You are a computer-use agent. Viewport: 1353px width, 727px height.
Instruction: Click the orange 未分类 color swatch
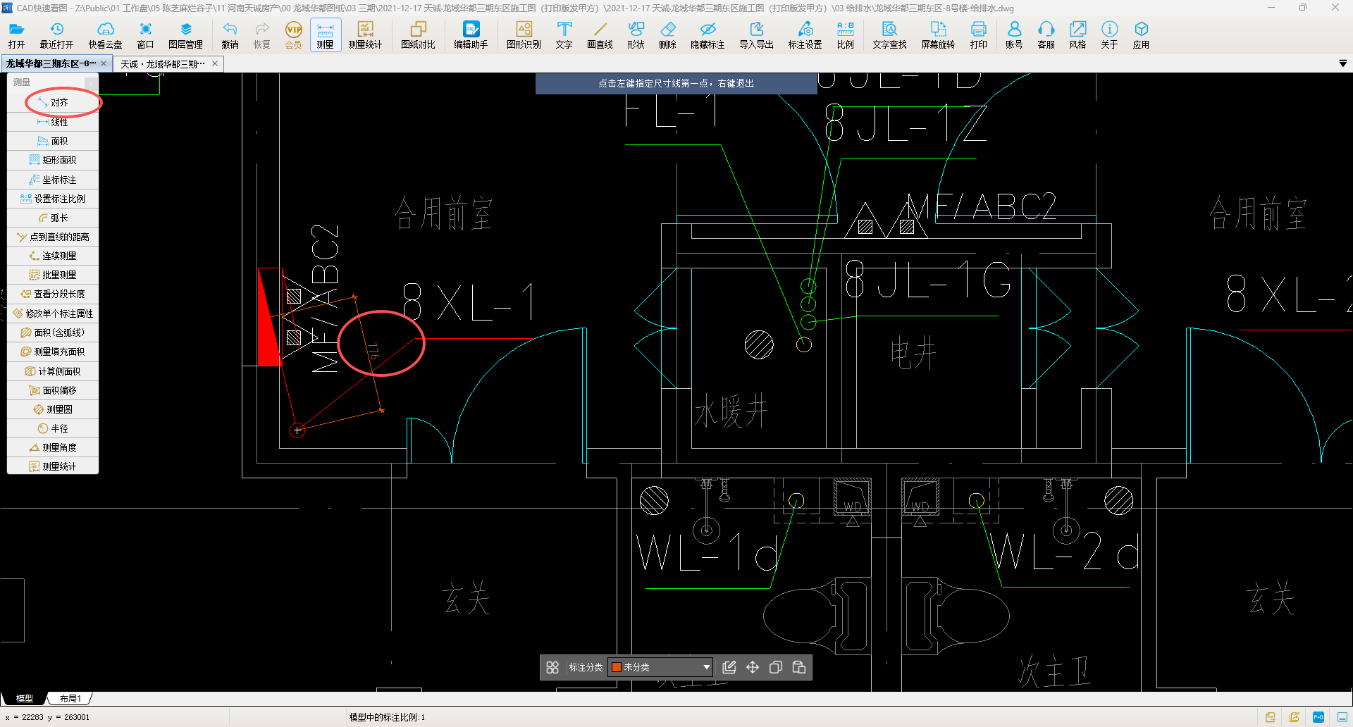click(x=617, y=667)
